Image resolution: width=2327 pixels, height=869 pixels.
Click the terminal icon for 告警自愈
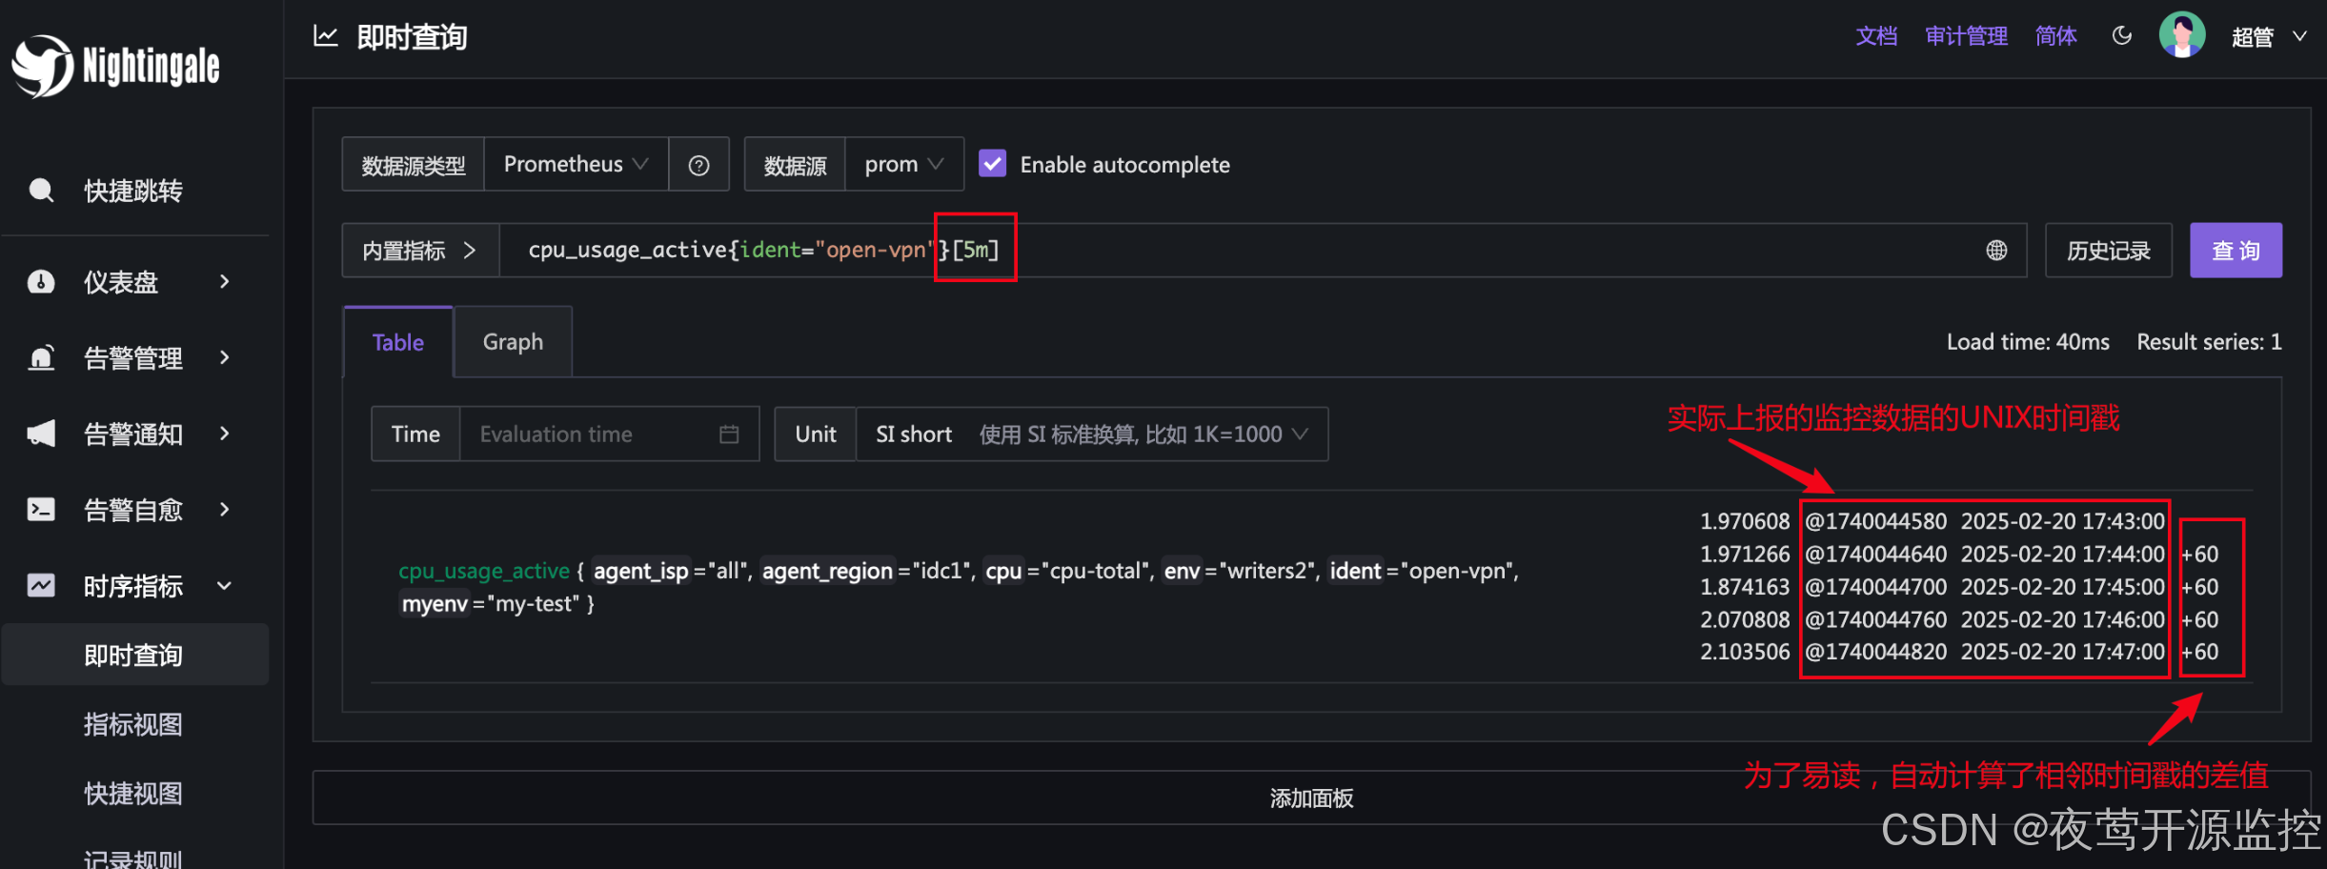[41, 510]
